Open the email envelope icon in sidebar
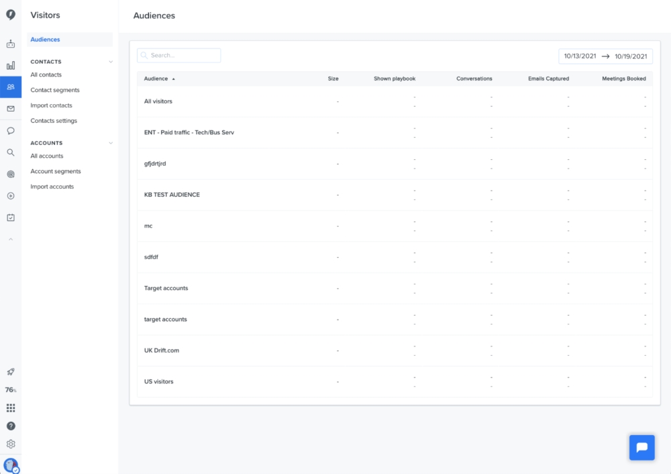Screen dimensions: 671x474 (11, 109)
